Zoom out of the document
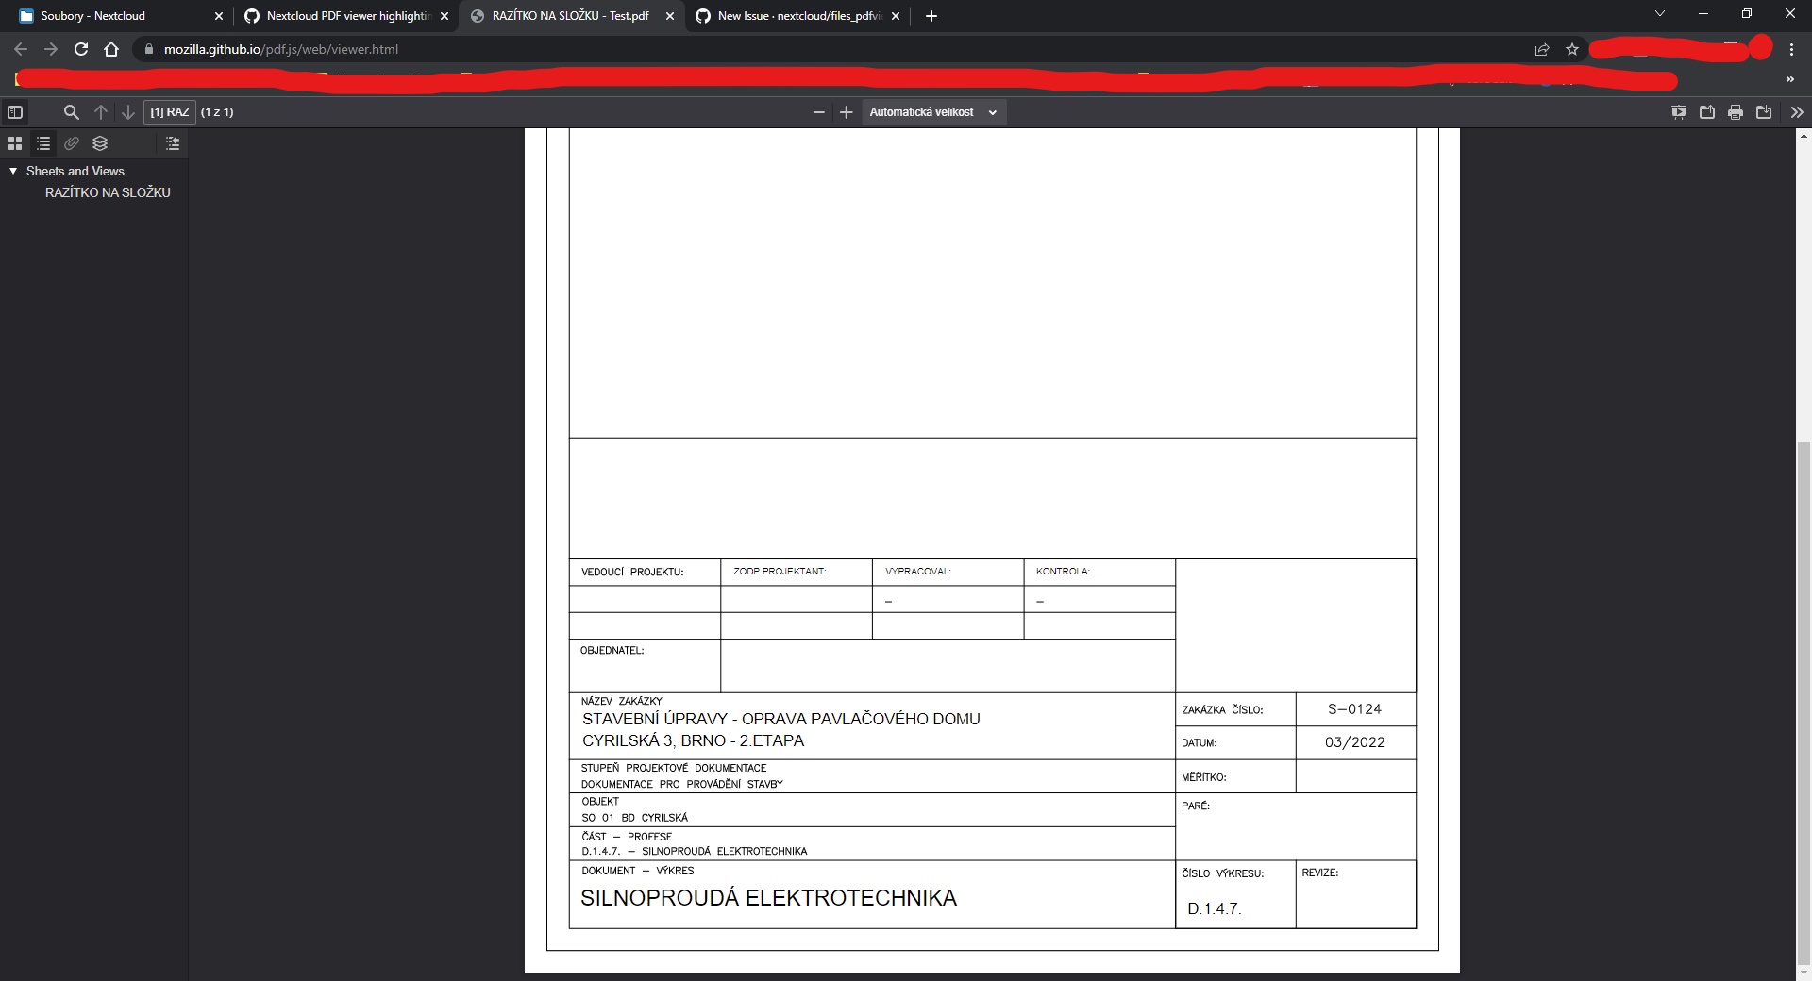 (x=818, y=111)
